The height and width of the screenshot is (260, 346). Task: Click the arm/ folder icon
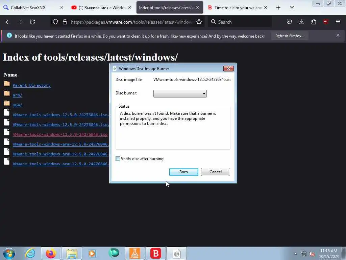tap(7, 93)
